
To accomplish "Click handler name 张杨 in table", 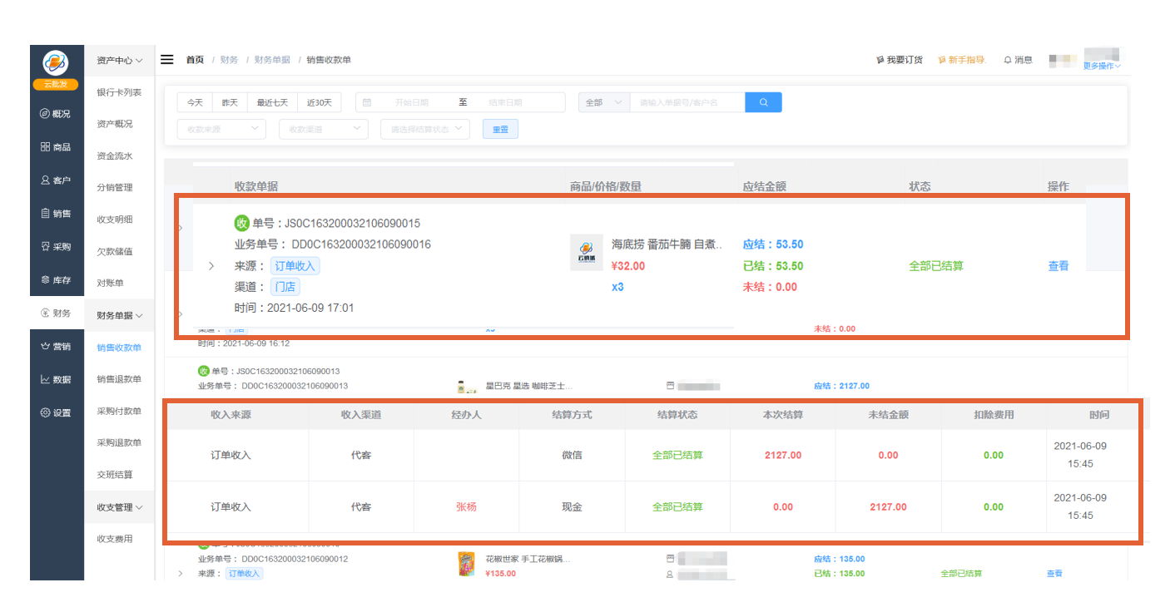I will pyautogui.click(x=466, y=506).
